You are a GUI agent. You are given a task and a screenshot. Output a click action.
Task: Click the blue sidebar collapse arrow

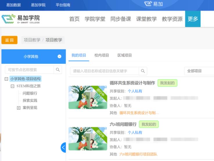[63, 147]
